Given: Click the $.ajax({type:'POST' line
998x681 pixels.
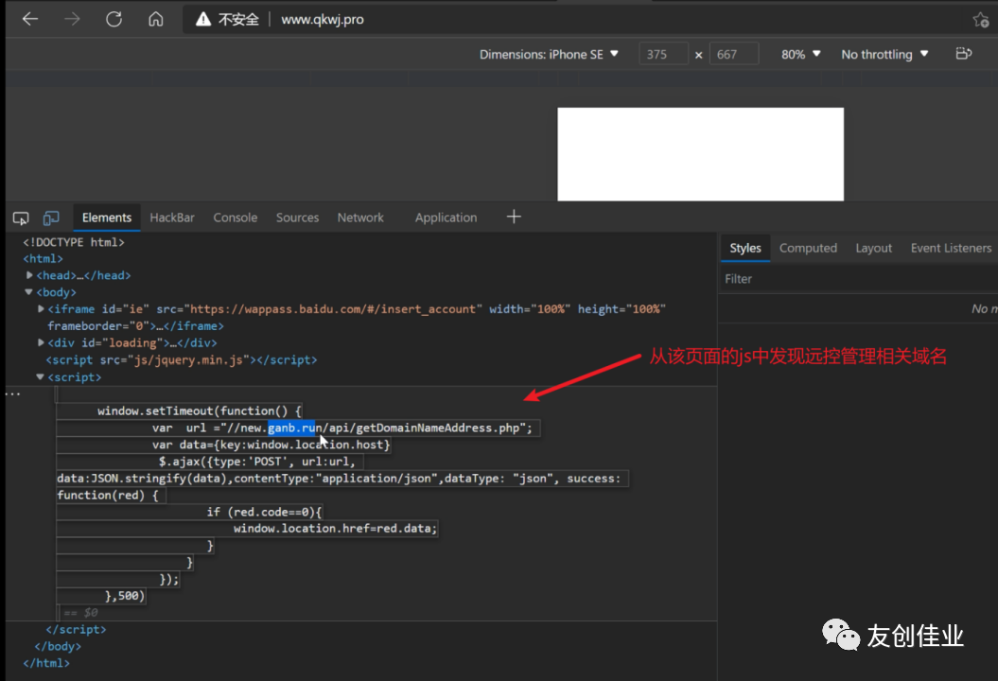Looking at the screenshot, I should coord(256,461).
